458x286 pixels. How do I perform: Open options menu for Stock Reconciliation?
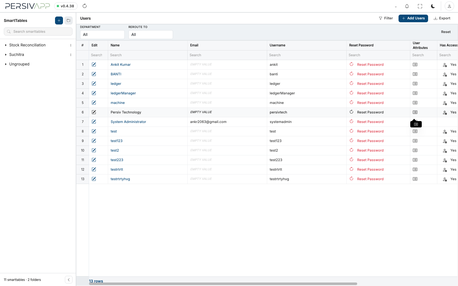(71, 45)
